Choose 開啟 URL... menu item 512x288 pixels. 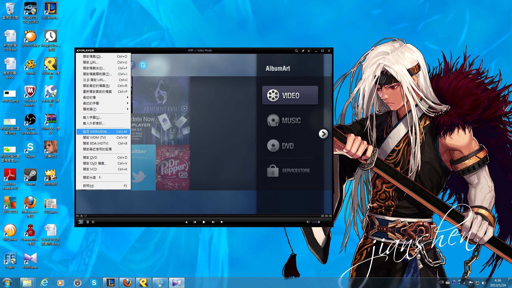tap(103, 62)
